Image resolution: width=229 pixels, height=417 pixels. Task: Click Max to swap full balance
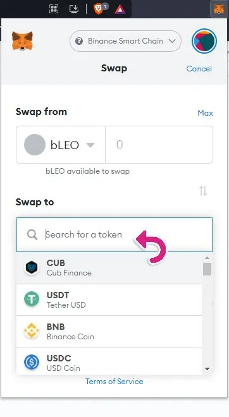[x=206, y=113]
